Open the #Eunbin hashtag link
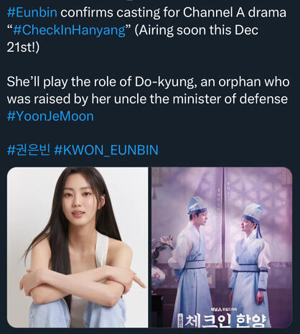Viewport: 300px width, 334px height. [x=32, y=12]
